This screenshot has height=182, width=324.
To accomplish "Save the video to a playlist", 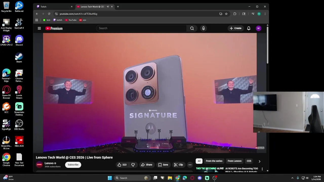I will 163,165.
